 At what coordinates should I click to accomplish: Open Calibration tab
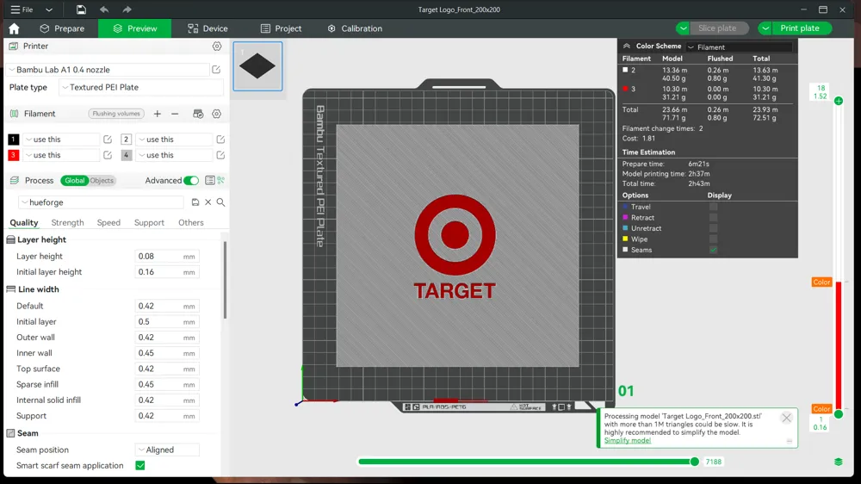tap(355, 28)
